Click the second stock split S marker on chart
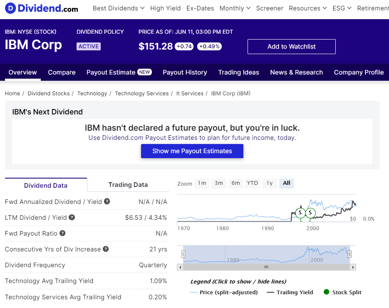The width and height of the screenshot is (389, 308). 310,213
